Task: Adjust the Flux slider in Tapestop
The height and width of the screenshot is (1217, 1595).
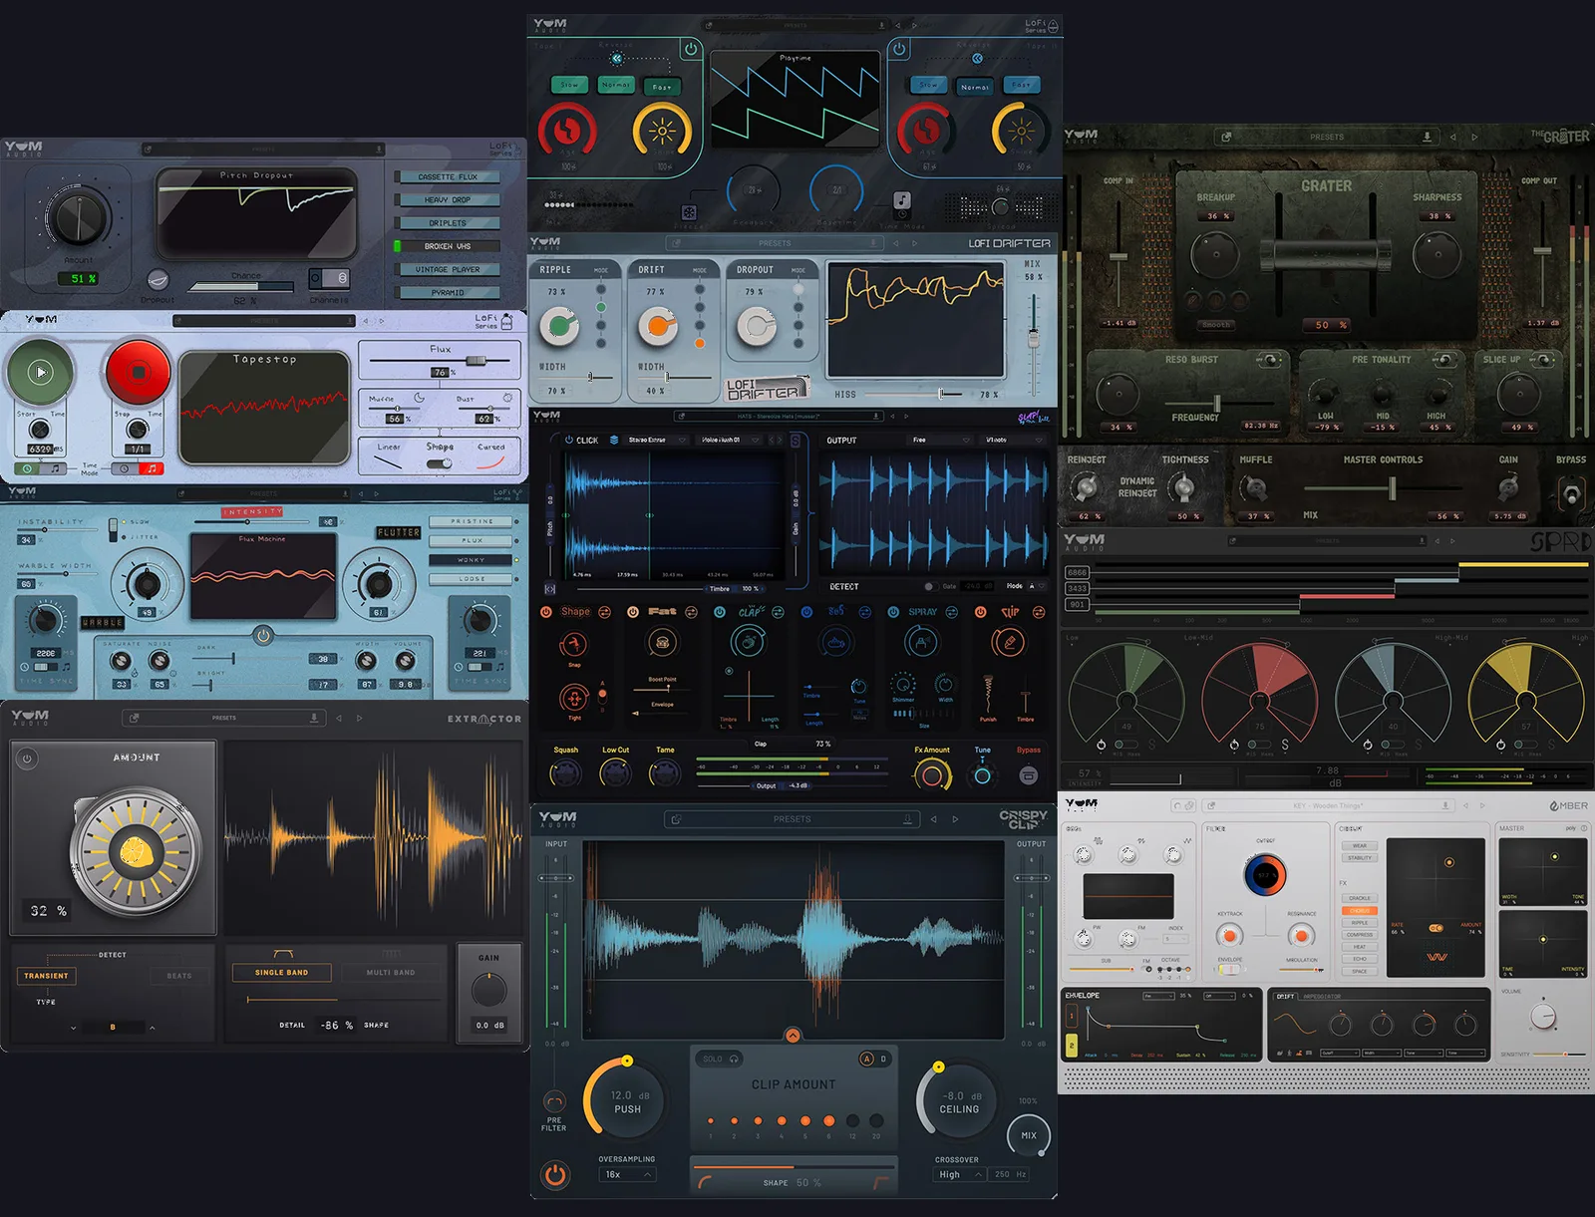Action: coord(440,360)
